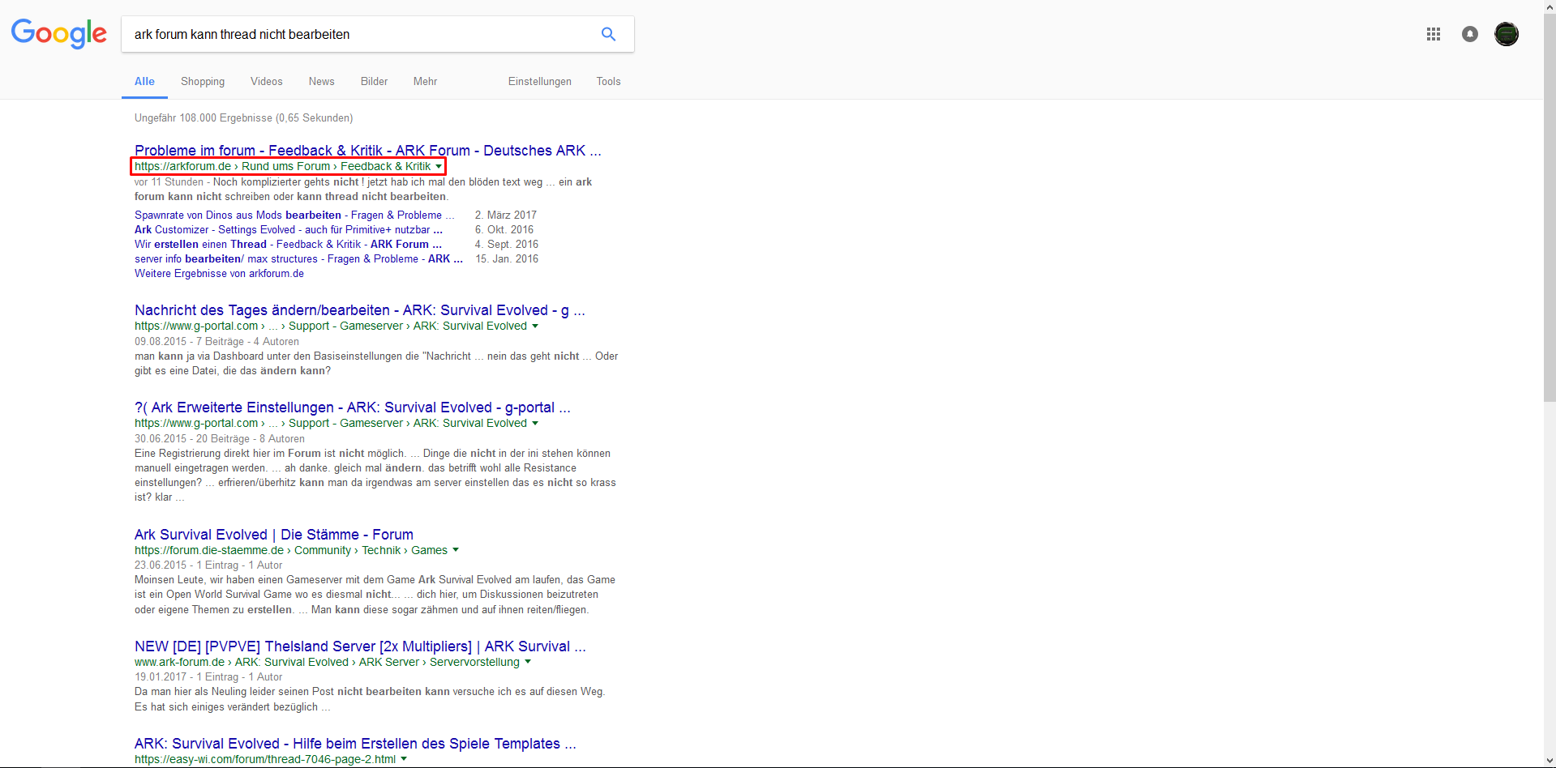
Task: Open 'NEW [DE] [PVPVE] TheIsland Server' result
Action: (360, 646)
